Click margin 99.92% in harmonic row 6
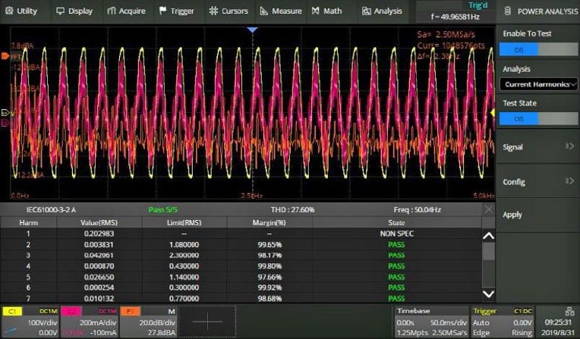This screenshot has width=580, height=339. [270, 287]
